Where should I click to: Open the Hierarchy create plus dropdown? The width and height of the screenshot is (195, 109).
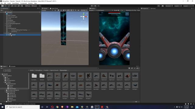click(2, 10)
